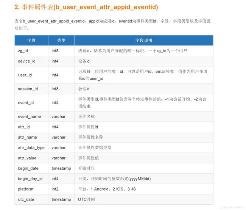
Task: Select the begin_day_id field cell
Action: coord(31,179)
